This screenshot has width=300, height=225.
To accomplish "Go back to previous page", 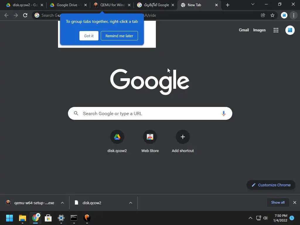I will point(6,15).
